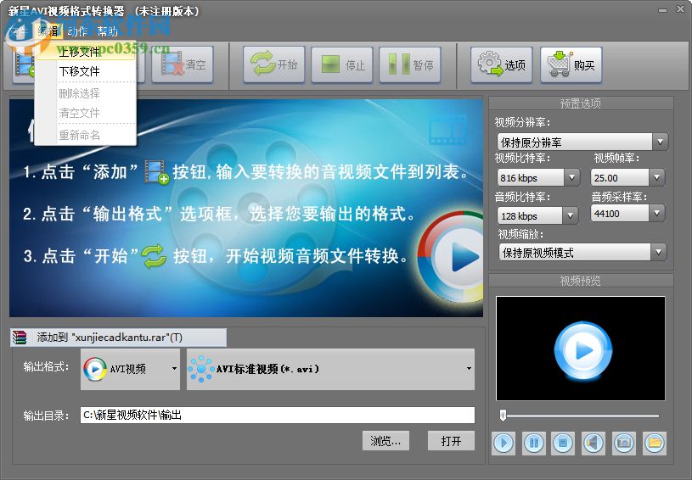Choose 上移文件 from the Edit menu
This screenshot has height=480, width=692.
click(x=85, y=52)
